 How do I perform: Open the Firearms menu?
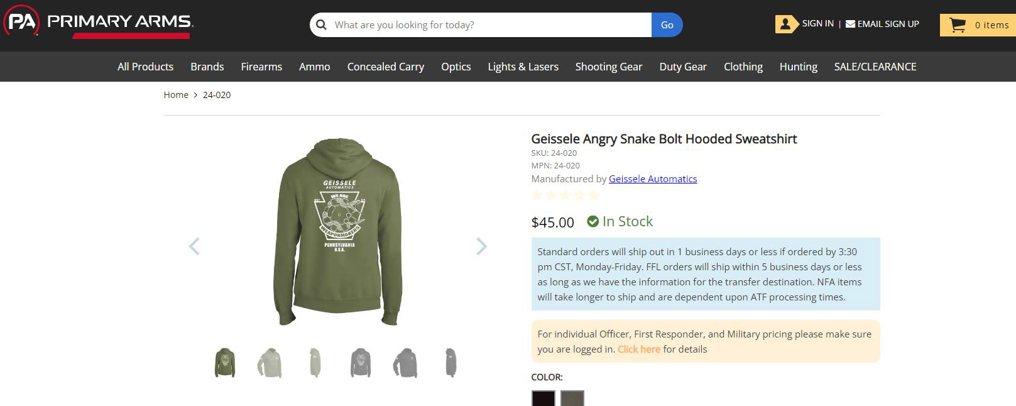pos(261,67)
